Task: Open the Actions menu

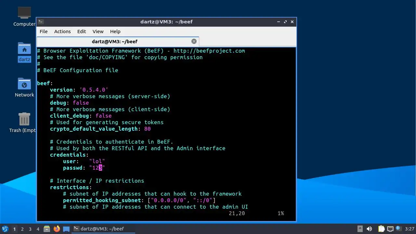Action: pos(62,32)
